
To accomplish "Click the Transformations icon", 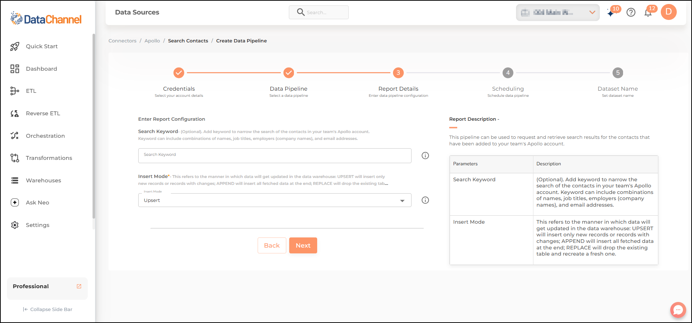I will point(15,158).
